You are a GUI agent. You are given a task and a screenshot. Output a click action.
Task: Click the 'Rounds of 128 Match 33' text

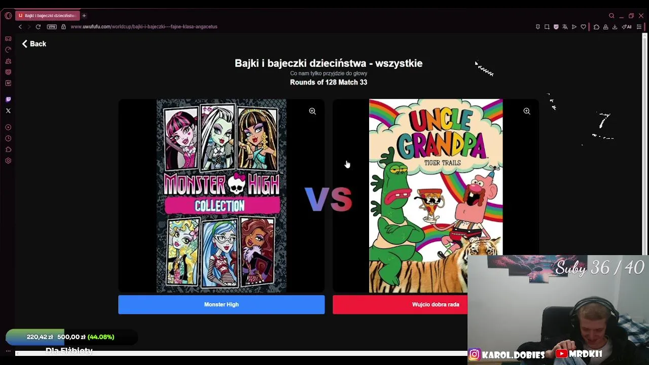point(329,82)
